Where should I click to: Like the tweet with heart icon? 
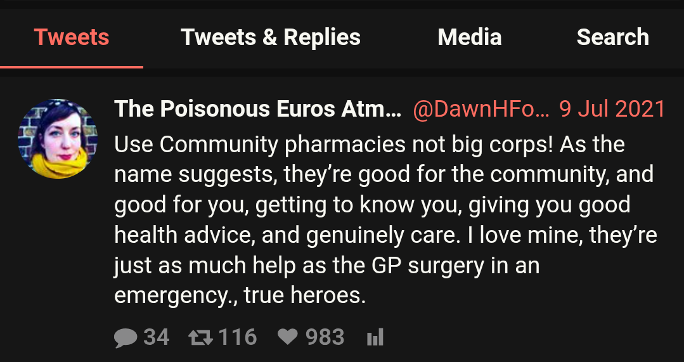coord(288,337)
